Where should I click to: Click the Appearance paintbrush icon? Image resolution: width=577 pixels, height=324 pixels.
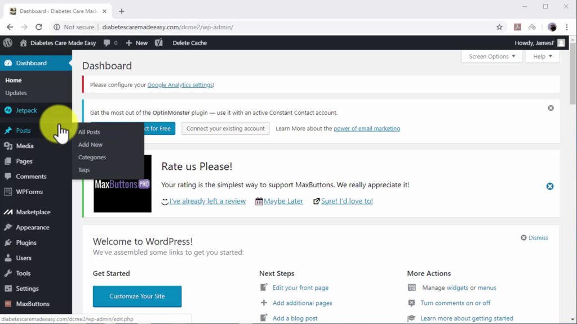pos(8,227)
